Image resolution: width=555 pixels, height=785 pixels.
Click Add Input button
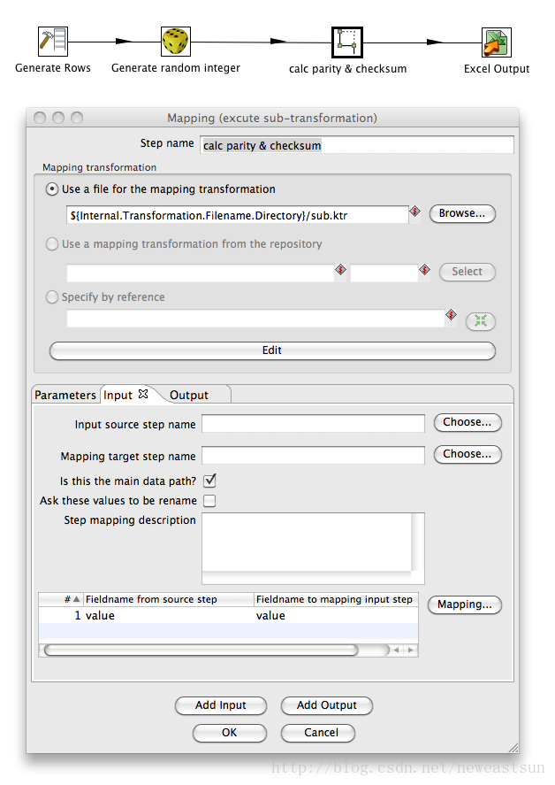[221, 705]
